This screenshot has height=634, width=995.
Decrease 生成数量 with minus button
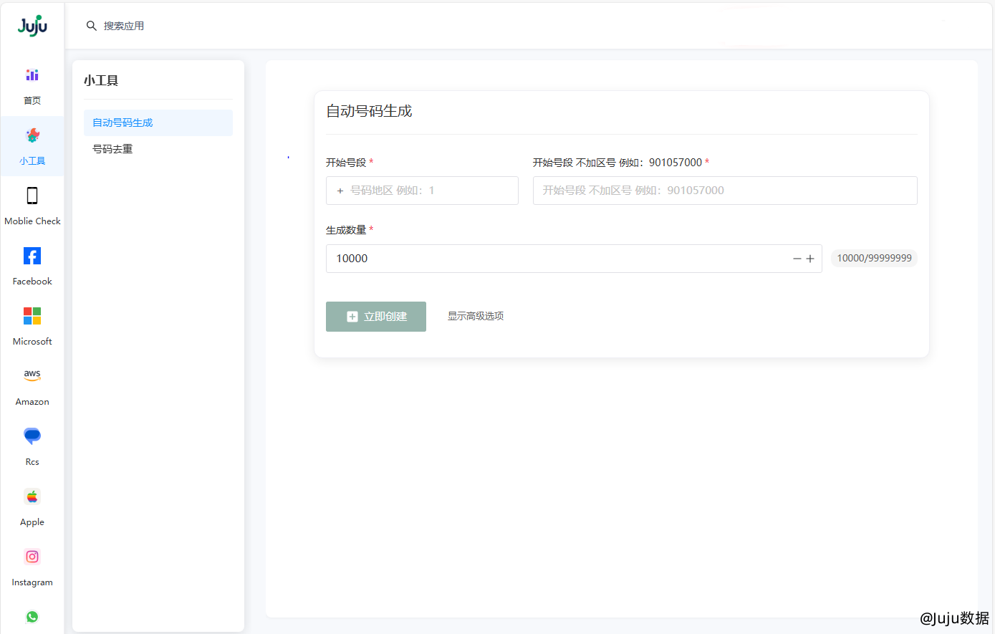(x=797, y=259)
